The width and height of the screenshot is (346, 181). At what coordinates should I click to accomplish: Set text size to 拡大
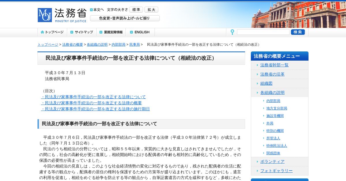151,9
